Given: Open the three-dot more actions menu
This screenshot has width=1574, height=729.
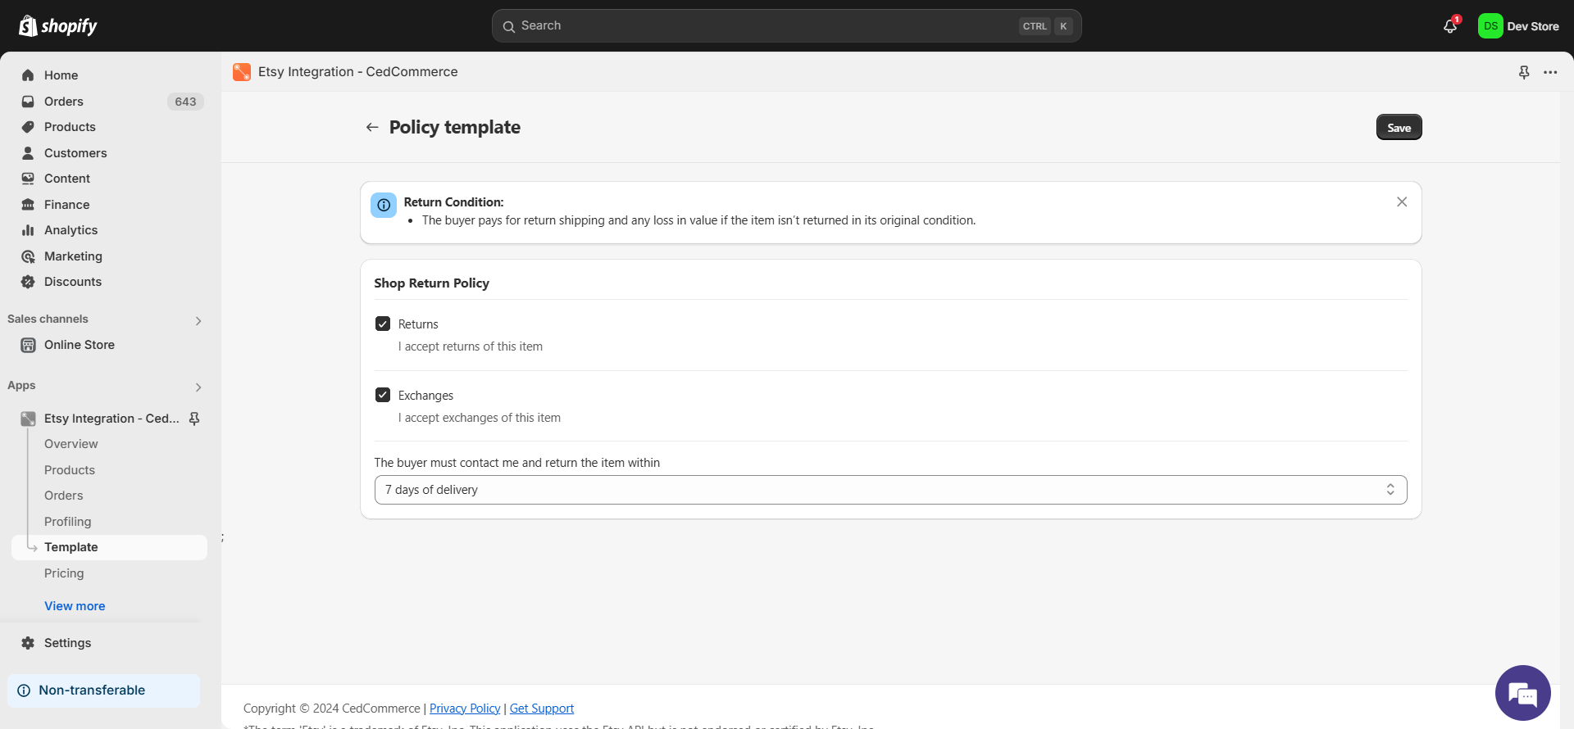Looking at the screenshot, I should 1550,72.
